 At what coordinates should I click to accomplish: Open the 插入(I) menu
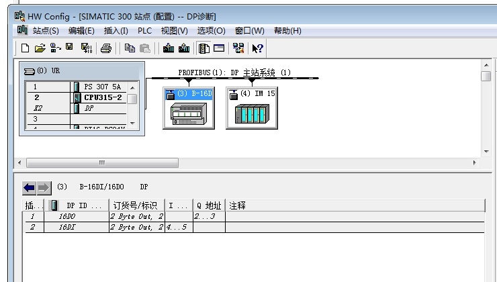tap(116, 31)
